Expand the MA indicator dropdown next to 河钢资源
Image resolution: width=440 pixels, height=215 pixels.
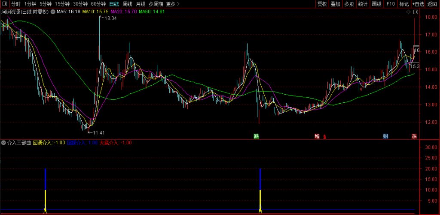pos(53,12)
